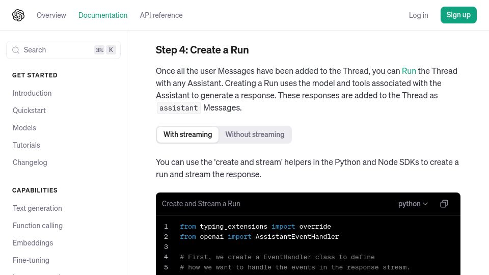Open Fine-tuning in the sidebar
This screenshot has width=489, height=275.
click(x=31, y=260)
